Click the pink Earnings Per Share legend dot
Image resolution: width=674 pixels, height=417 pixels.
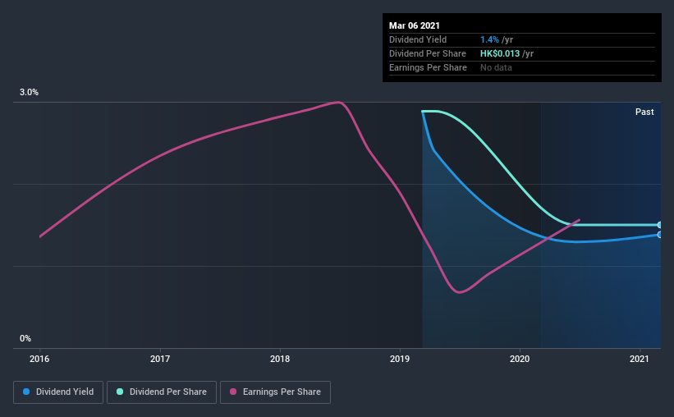click(x=233, y=392)
